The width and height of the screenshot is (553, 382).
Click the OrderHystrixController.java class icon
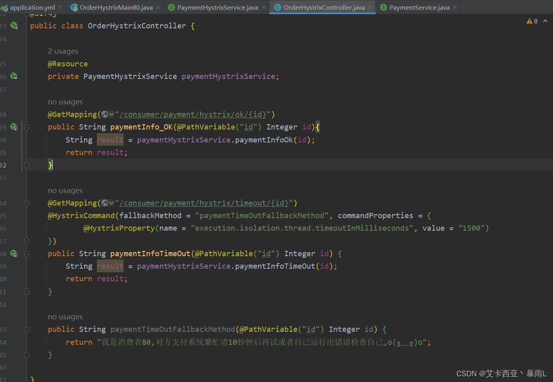tap(277, 7)
